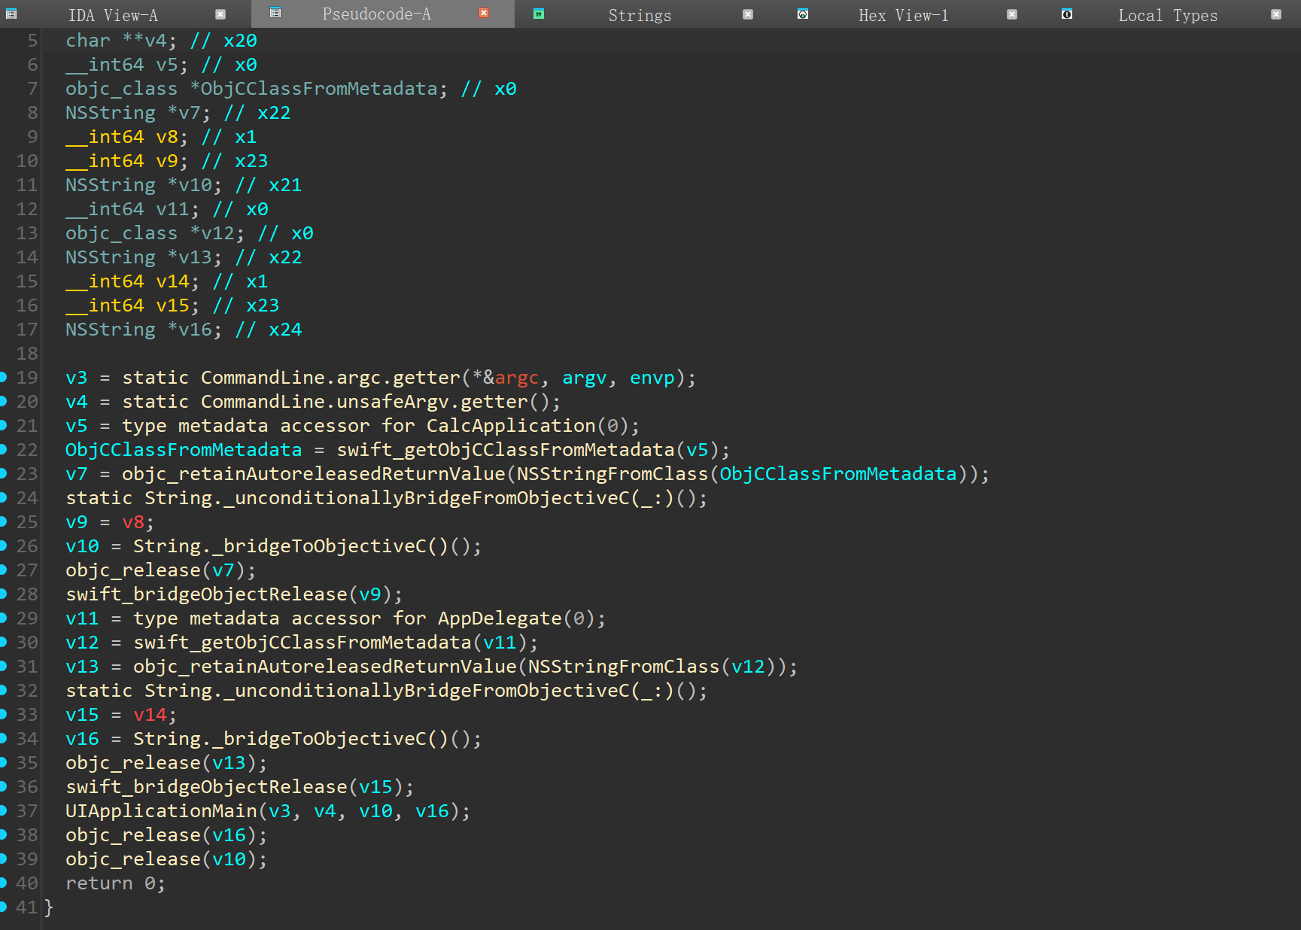1301x930 pixels.
Task: Click the Local Types tab icon
Action: [1067, 14]
